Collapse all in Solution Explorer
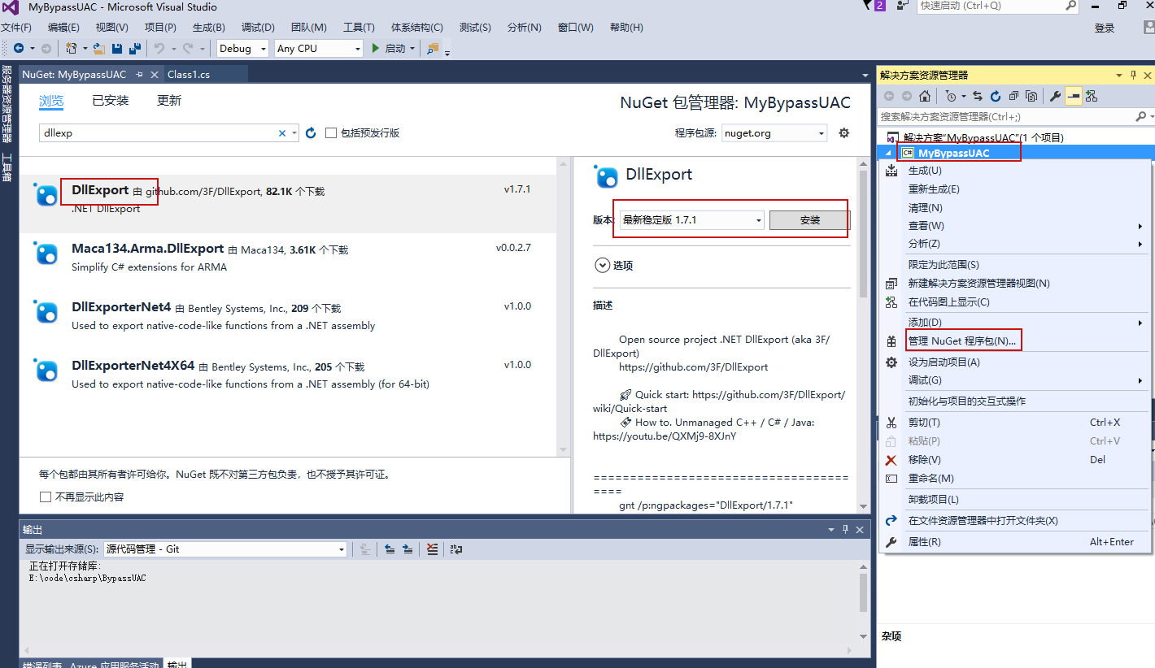1155x668 pixels. pyautogui.click(x=1013, y=96)
